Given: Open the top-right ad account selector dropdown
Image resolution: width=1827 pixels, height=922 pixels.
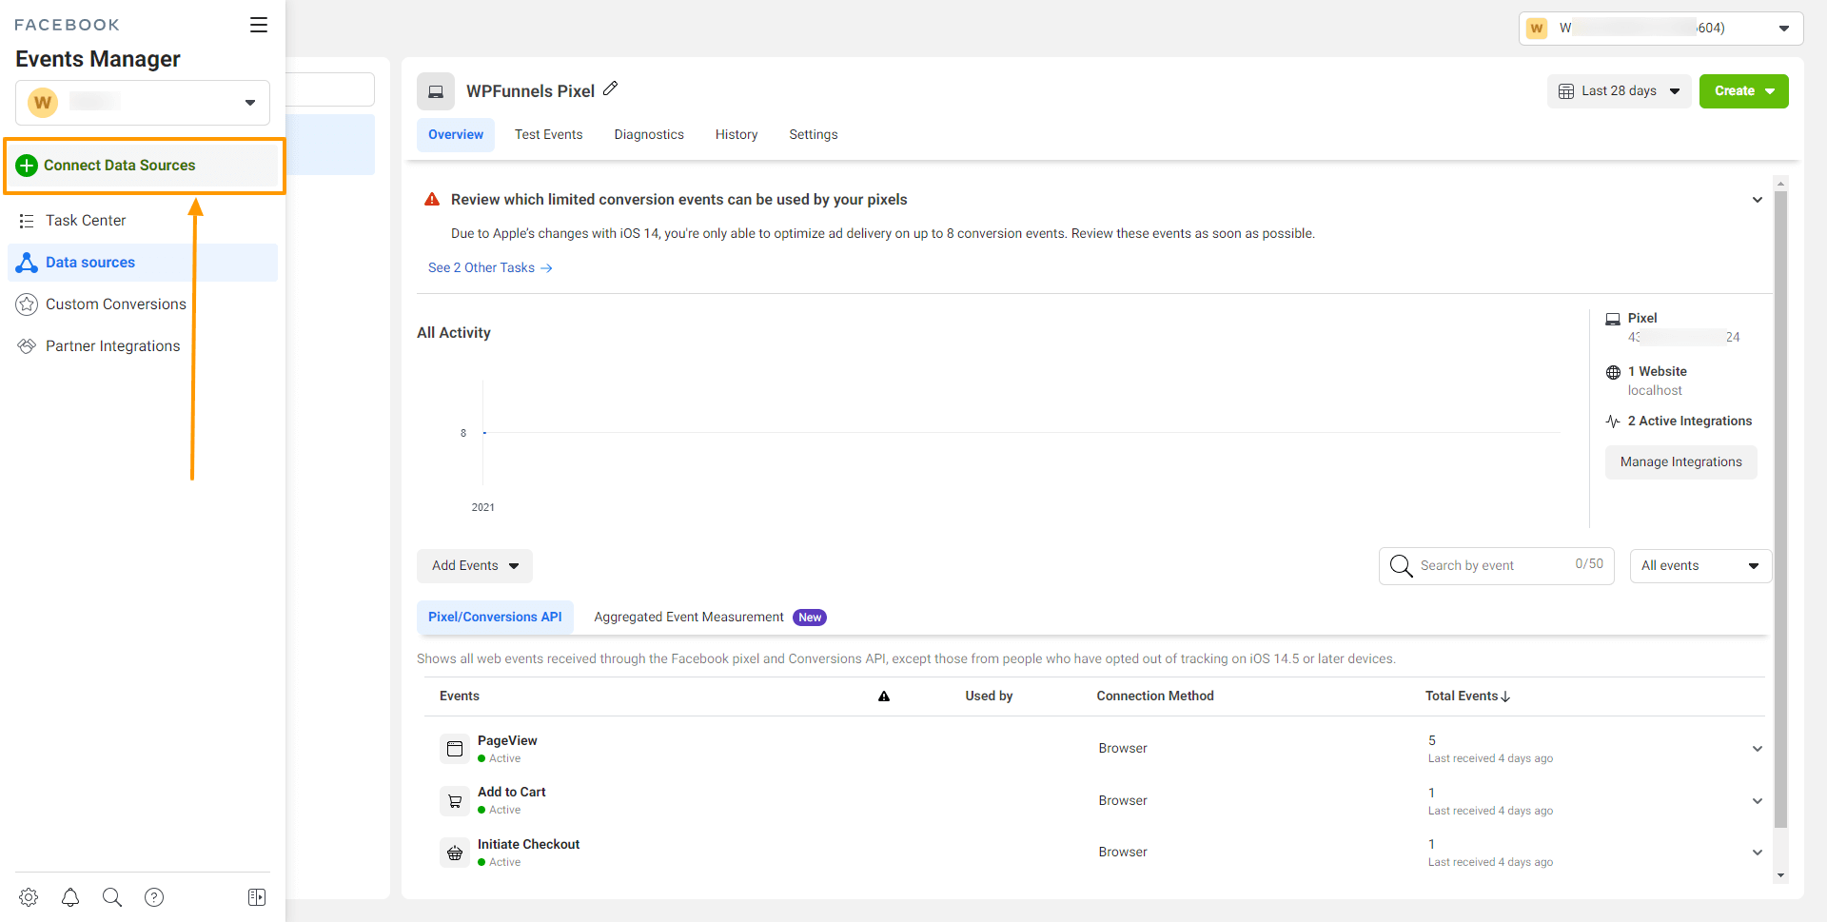Looking at the screenshot, I should coord(1660,29).
